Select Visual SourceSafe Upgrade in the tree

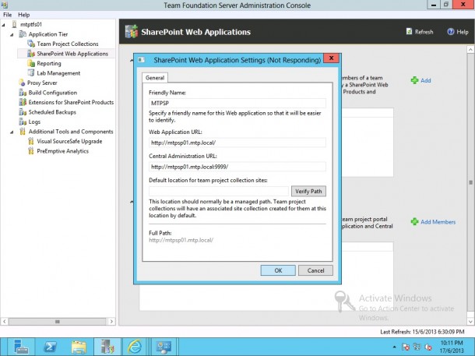tap(69, 141)
